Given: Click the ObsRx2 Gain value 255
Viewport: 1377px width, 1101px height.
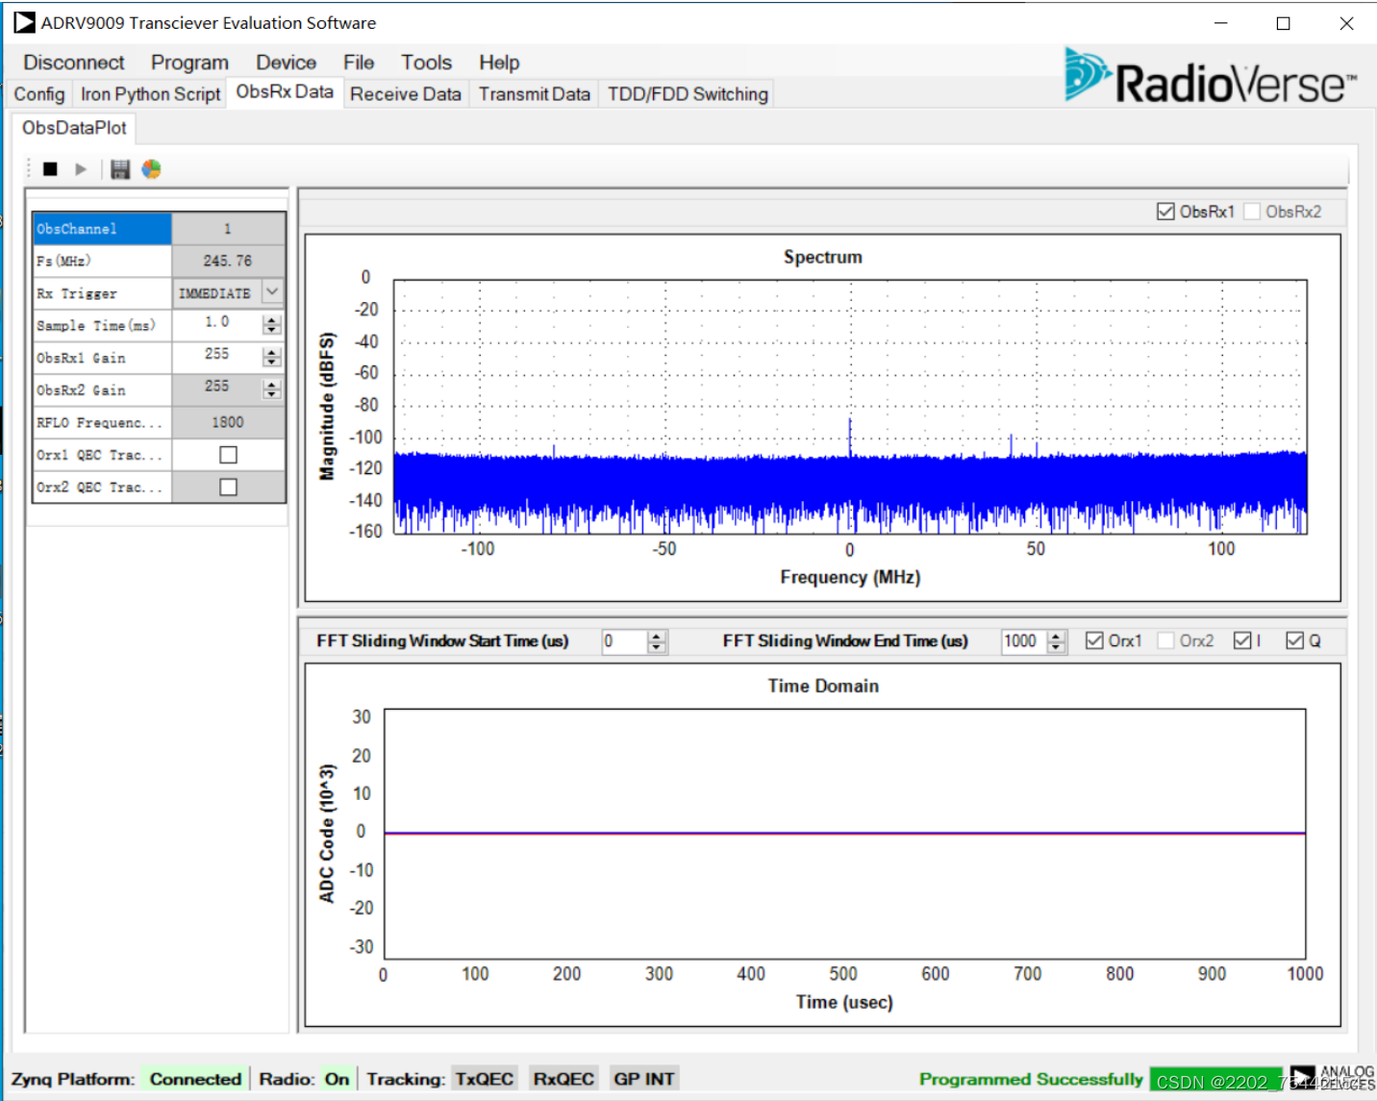Looking at the screenshot, I should point(217,387).
